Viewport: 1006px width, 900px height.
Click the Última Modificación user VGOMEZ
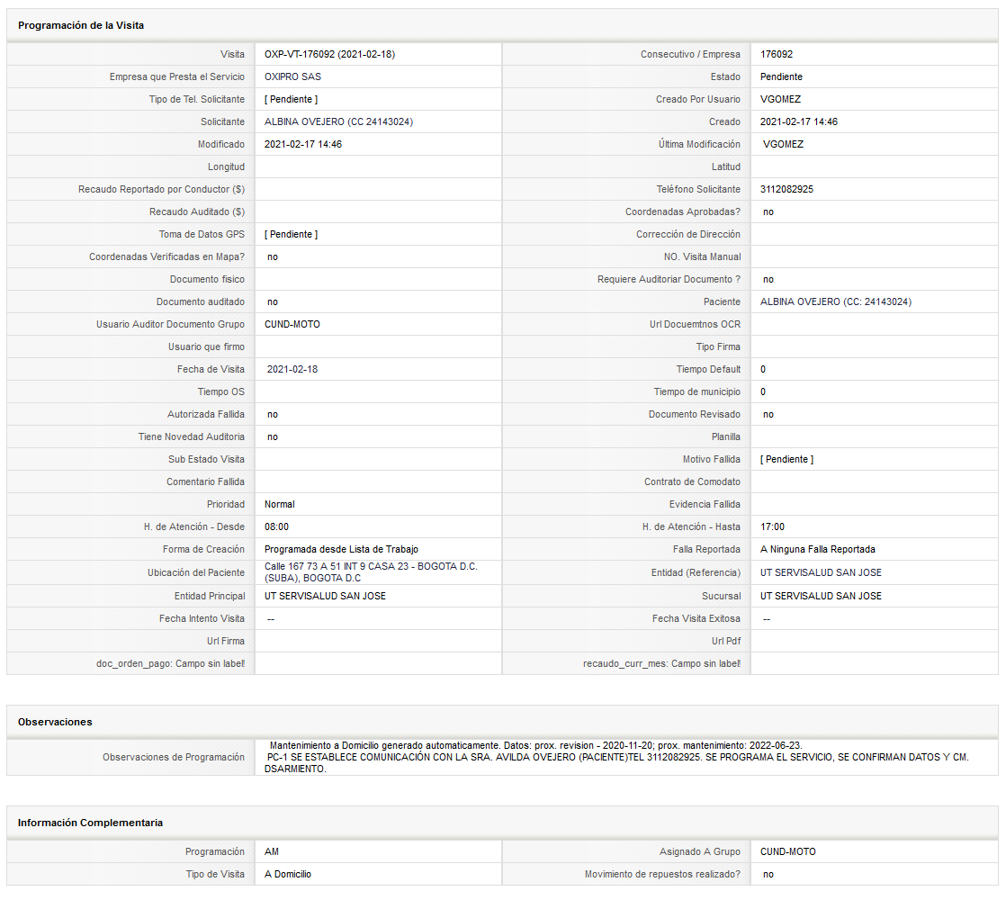point(783,144)
